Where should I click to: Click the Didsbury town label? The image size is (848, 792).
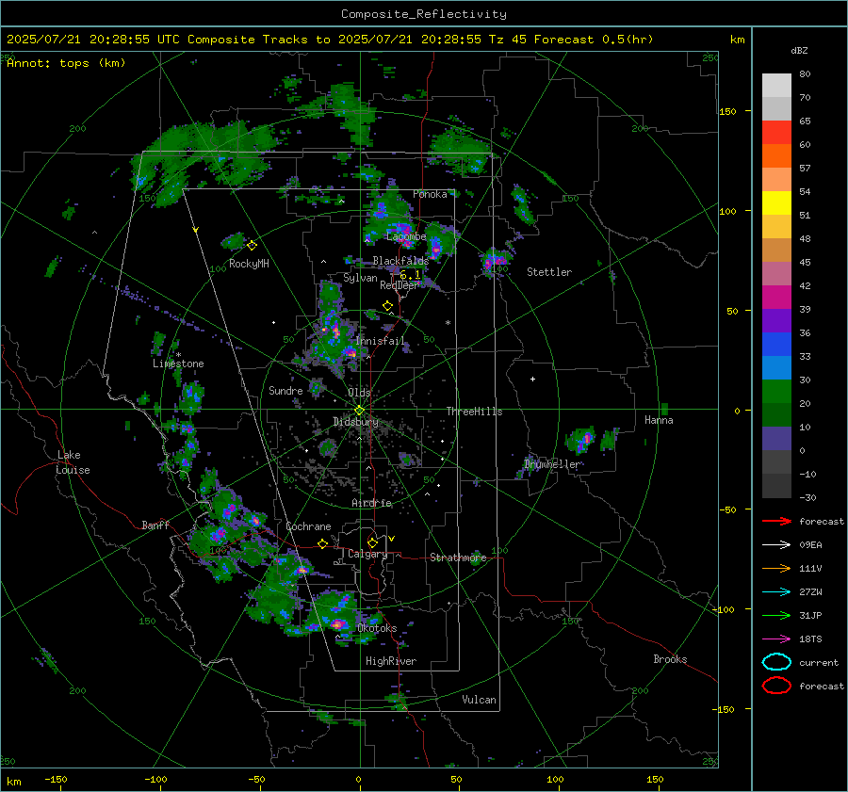pos(355,422)
